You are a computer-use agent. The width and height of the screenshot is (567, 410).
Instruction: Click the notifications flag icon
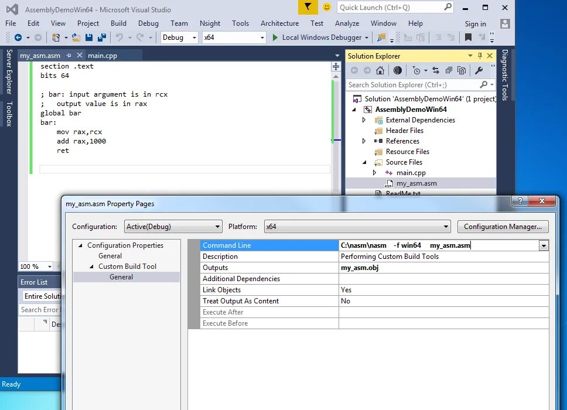pyautogui.click(x=308, y=7)
